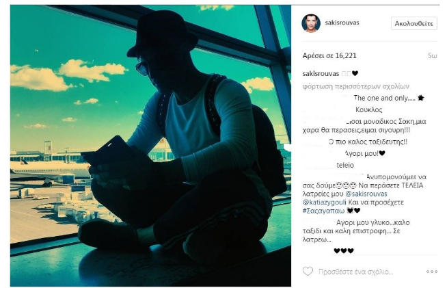Click the star emoji after 'The one and only'

click(421, 98)
